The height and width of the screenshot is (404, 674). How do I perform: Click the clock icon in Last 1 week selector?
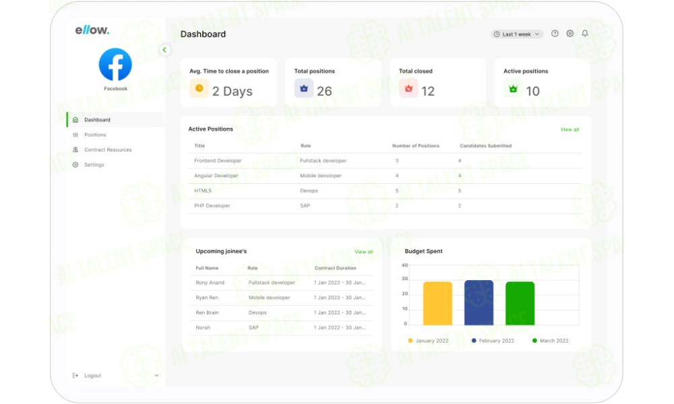[497, 34]
